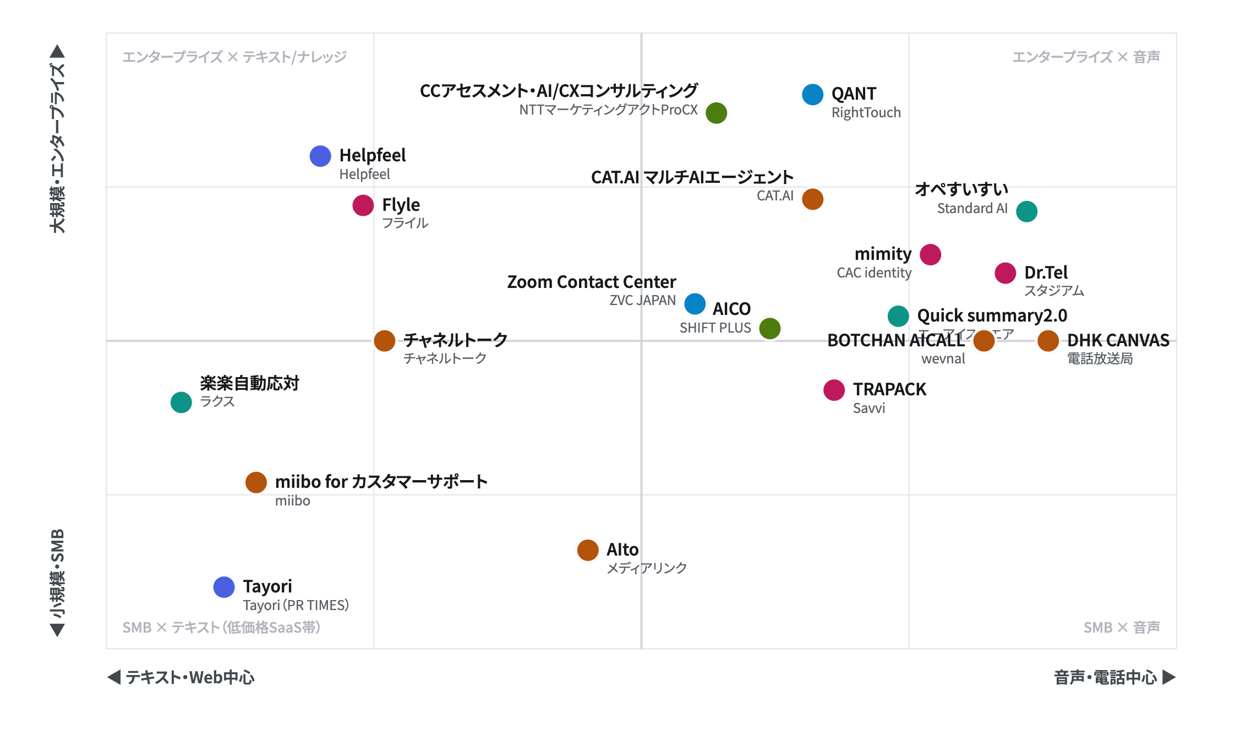Click the テキスト・Web中心 axis label
The image size is (1235, 740).
[x=190, y=677]
